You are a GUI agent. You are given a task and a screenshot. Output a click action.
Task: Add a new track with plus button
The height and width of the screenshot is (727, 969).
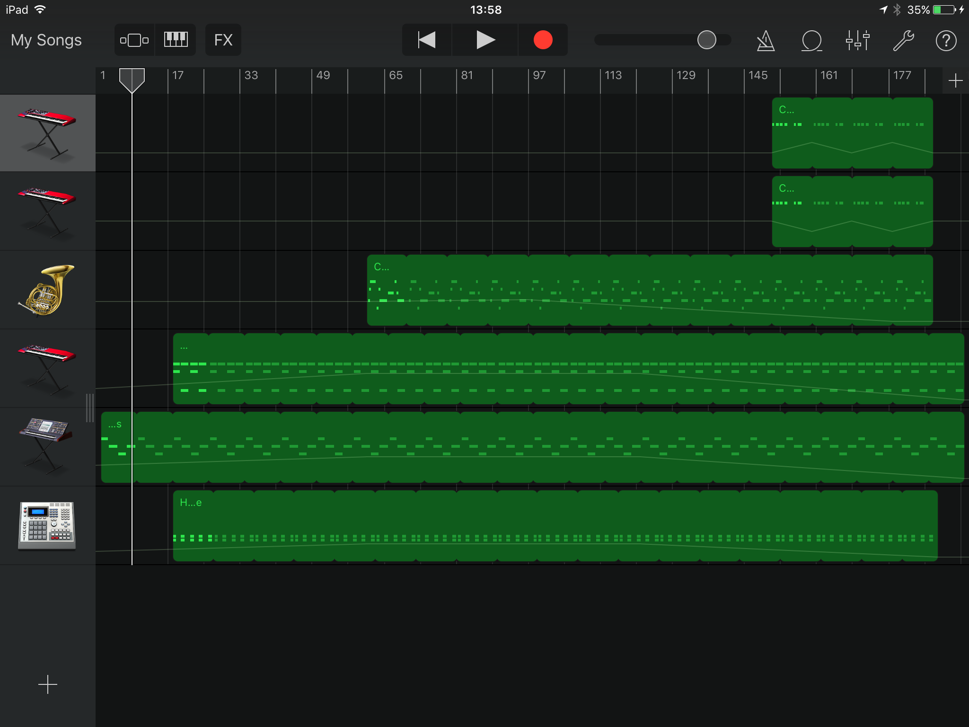point(48,684)
